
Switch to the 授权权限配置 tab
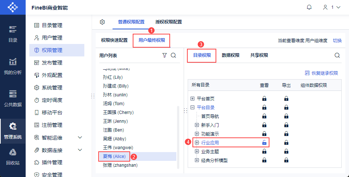pyautogui.click(x=169, y=22)
